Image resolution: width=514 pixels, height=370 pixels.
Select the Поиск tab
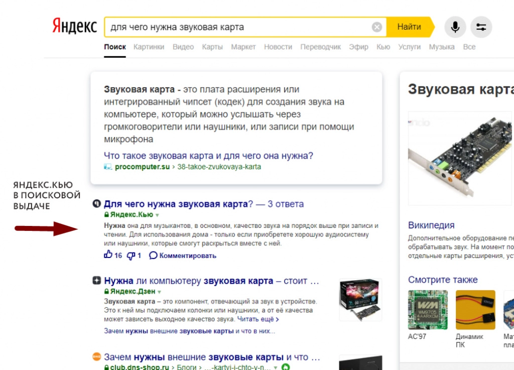(x=115, y=47)
